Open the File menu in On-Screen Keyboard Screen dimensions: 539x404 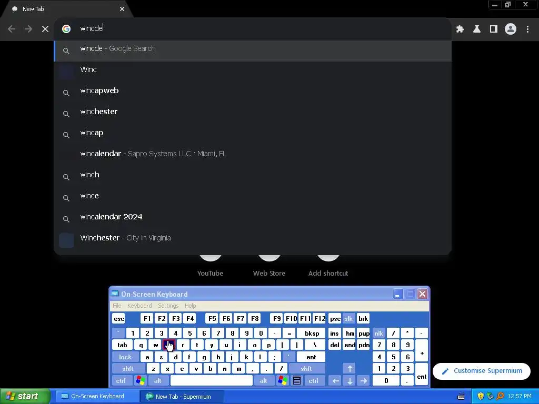117,306
